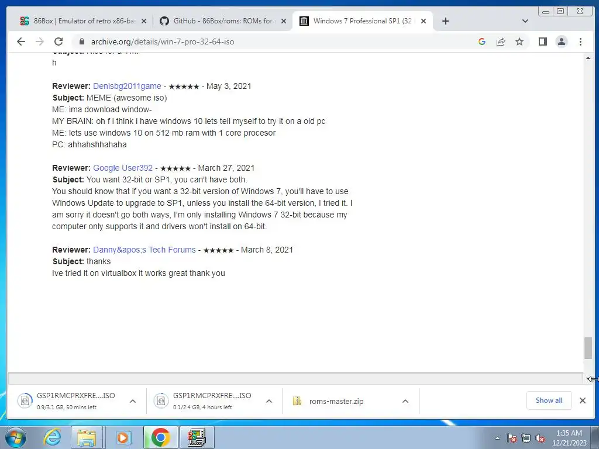
Task: Open the Action Center flag icon
Action: (x=512, y=438)
